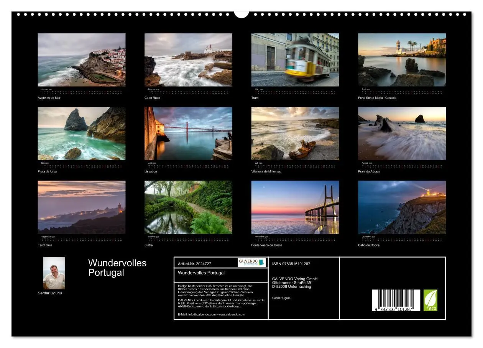Click 'Ottobrunner Straße 39' address line
This screenshot has height=348, width=483.
[x=291, y=282]
